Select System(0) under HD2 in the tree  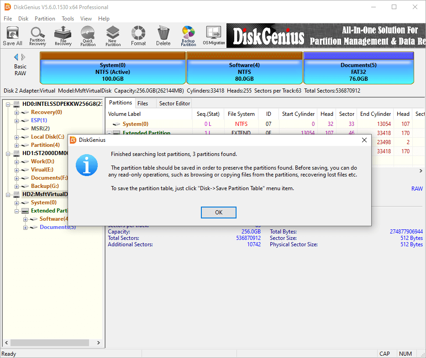coord(43,202)
